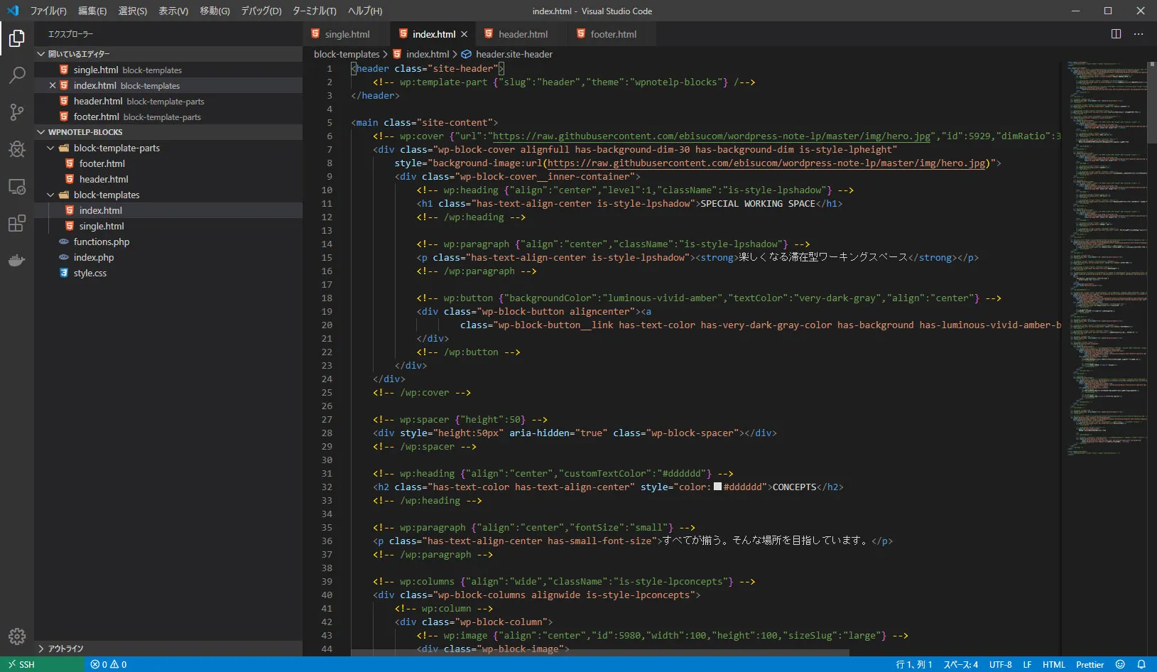Open the Source Control view
This screenshot has height=672, width=1157.
tap(17, 112)
